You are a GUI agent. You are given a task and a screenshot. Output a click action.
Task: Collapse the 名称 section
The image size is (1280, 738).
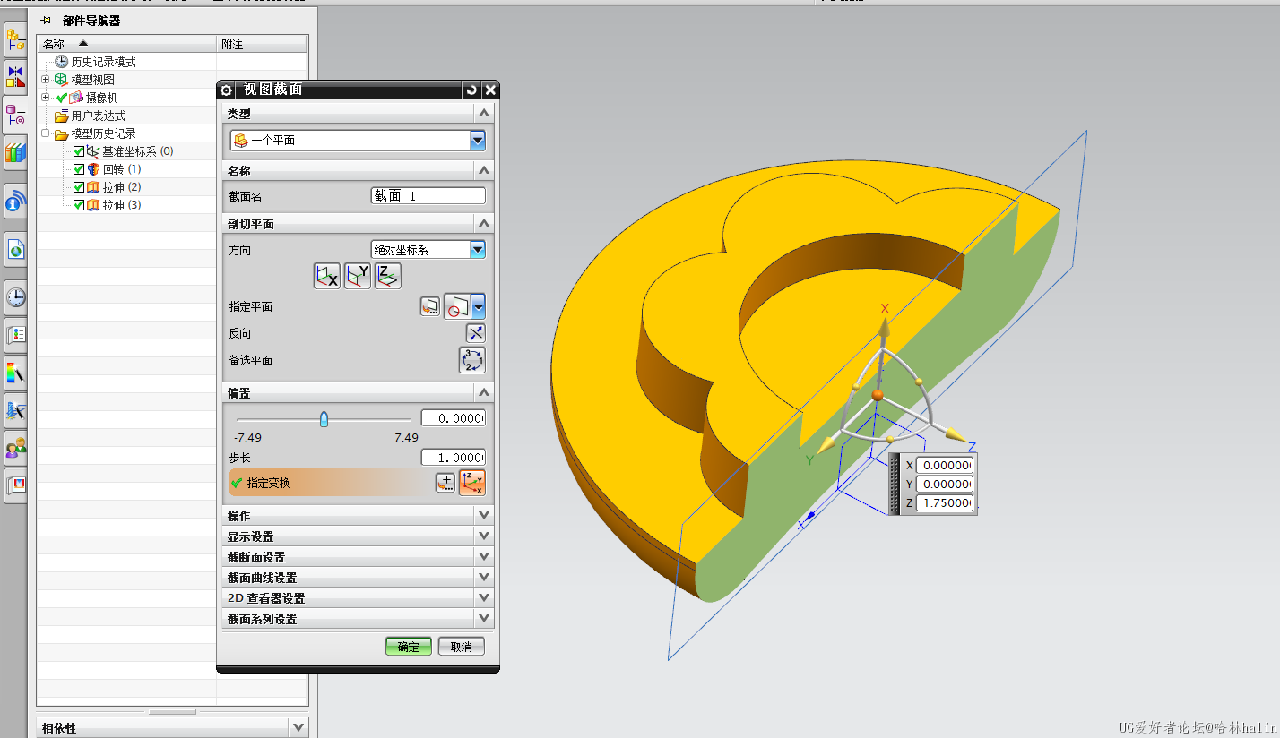(484, 170)
